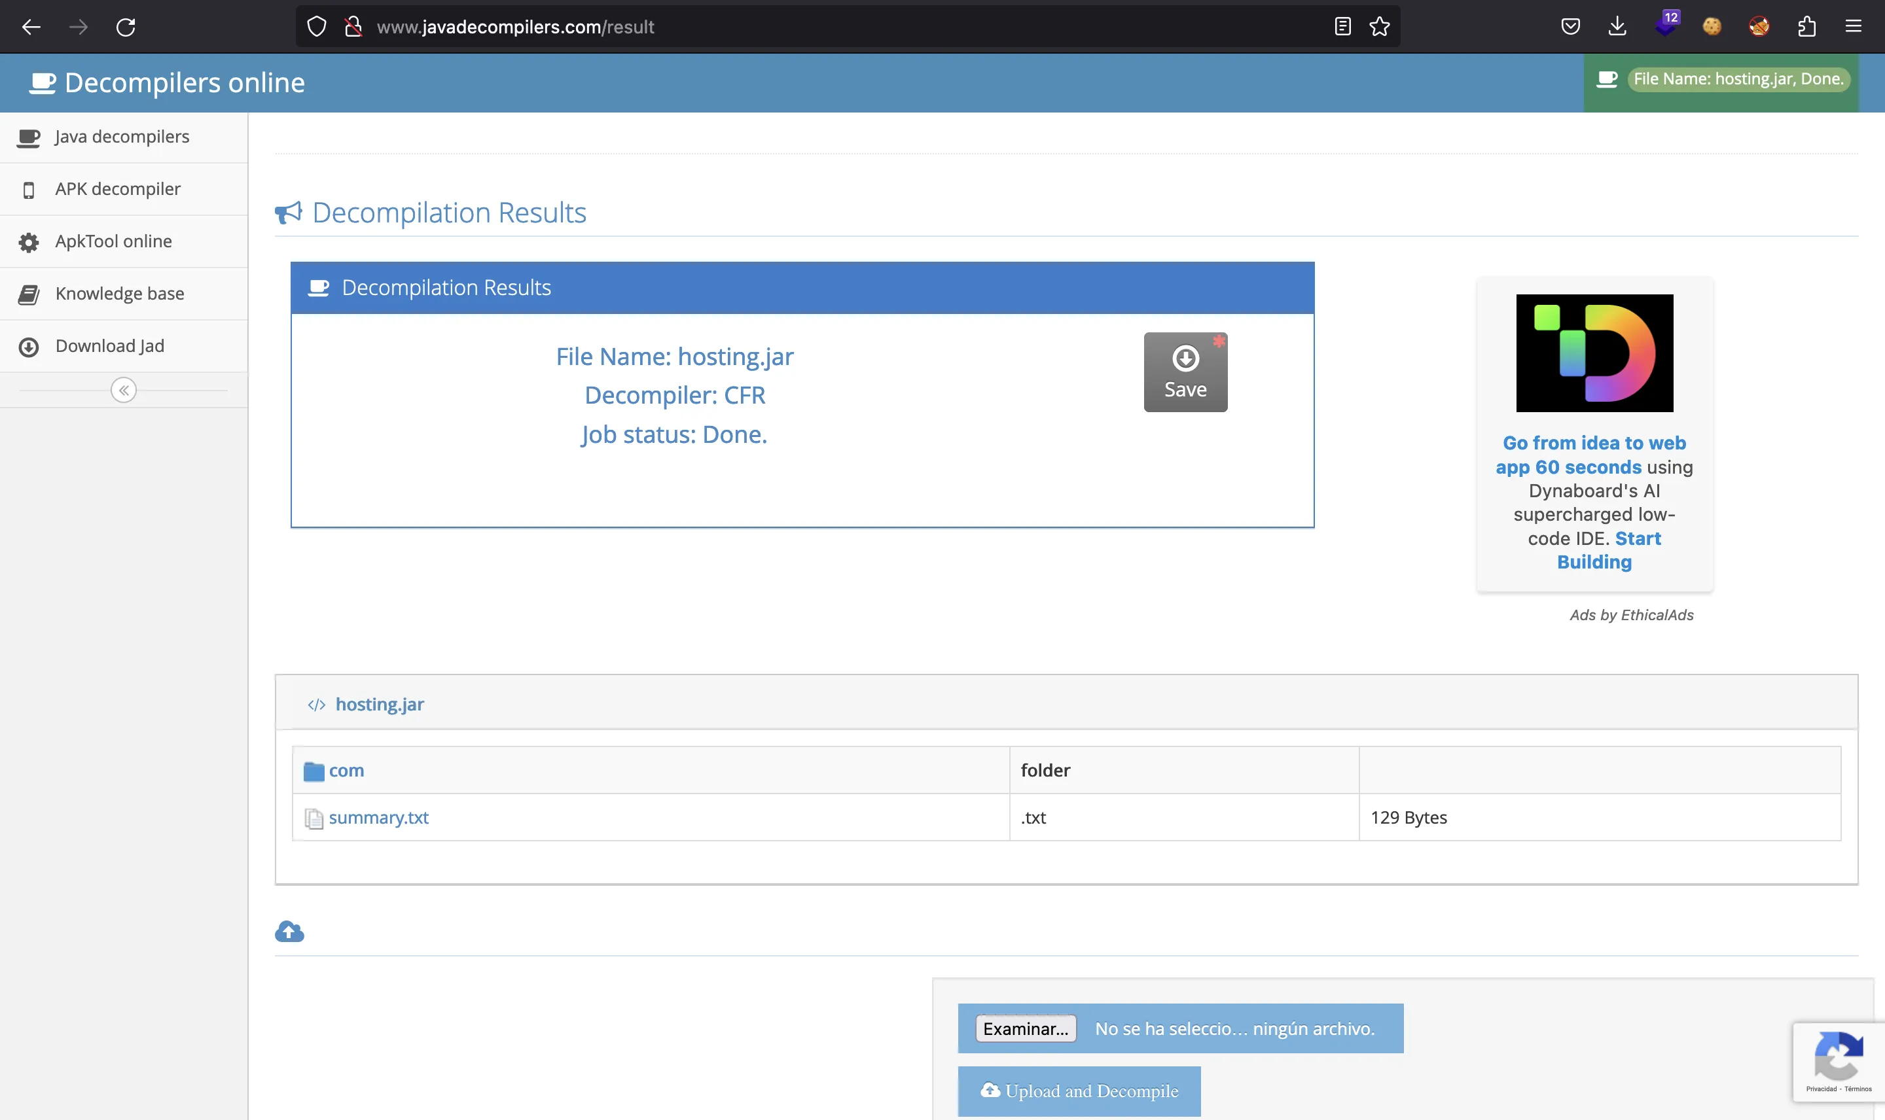The width and height of the screenshot is (1885, 1120).
Task: Bookmark this page with the star
Action: point(1379,27)
